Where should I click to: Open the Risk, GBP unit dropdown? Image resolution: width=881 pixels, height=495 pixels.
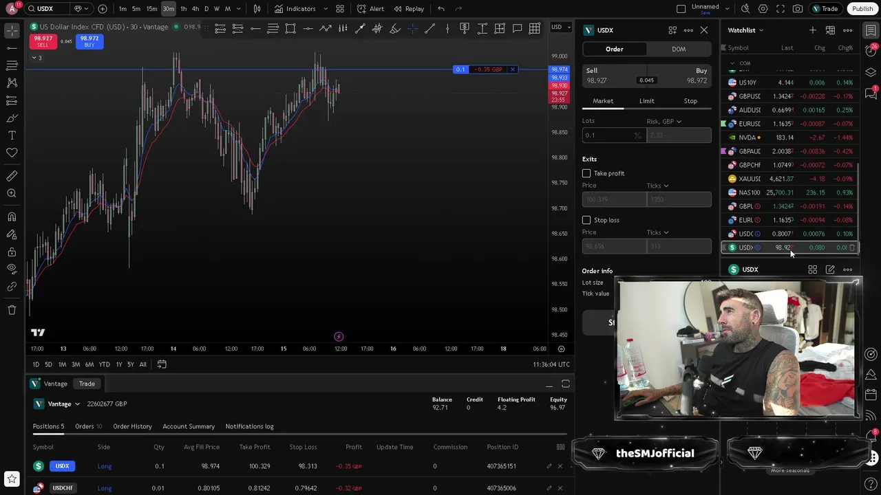click(664, 122)
